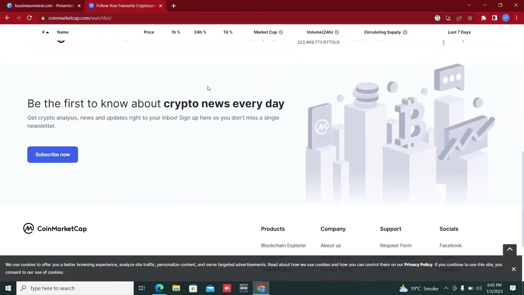This screenshot has height=295, width=524.
Task: Dismiss the cookie banner with X
Action: pos(513,269)
